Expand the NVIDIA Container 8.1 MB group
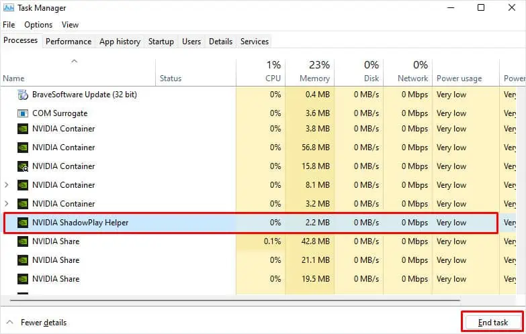Viewport: 526px width, 334px height. [x=7, y=185]
